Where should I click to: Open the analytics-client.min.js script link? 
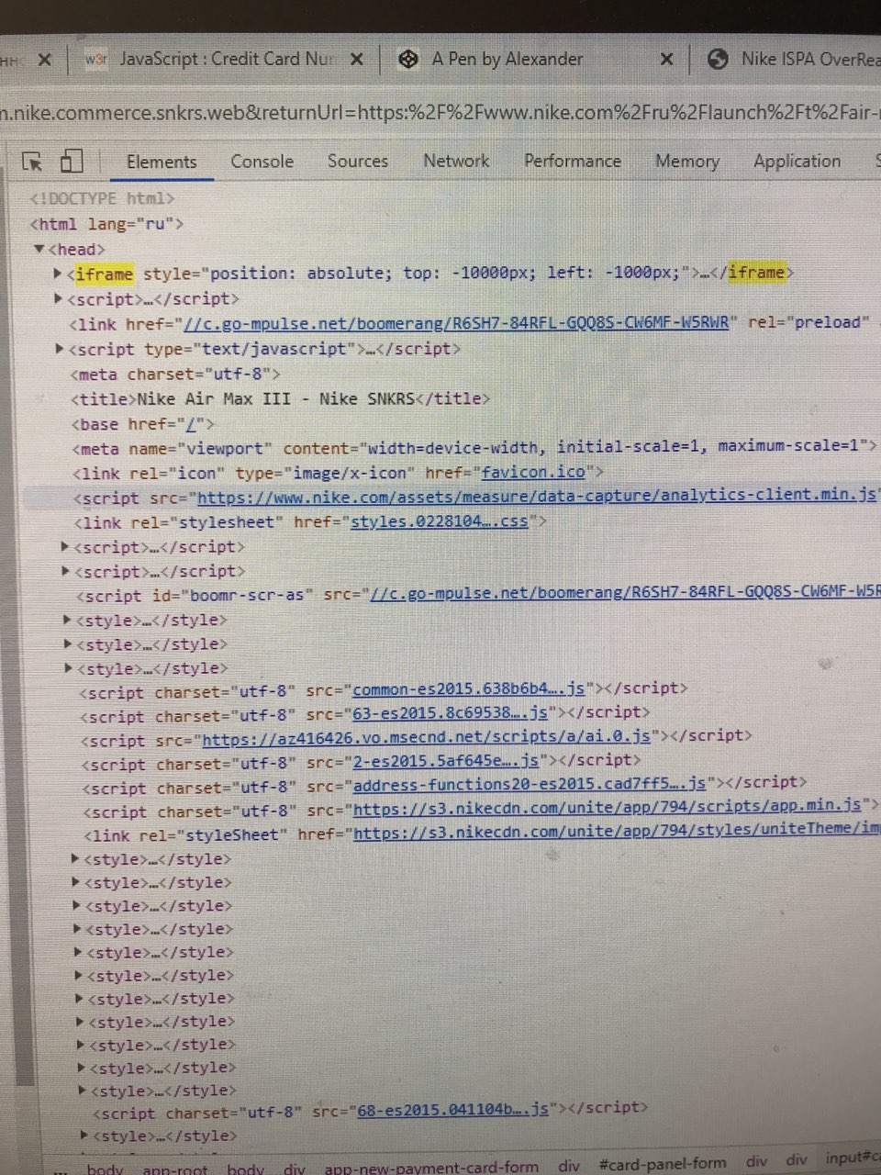(x=537, y=497)
